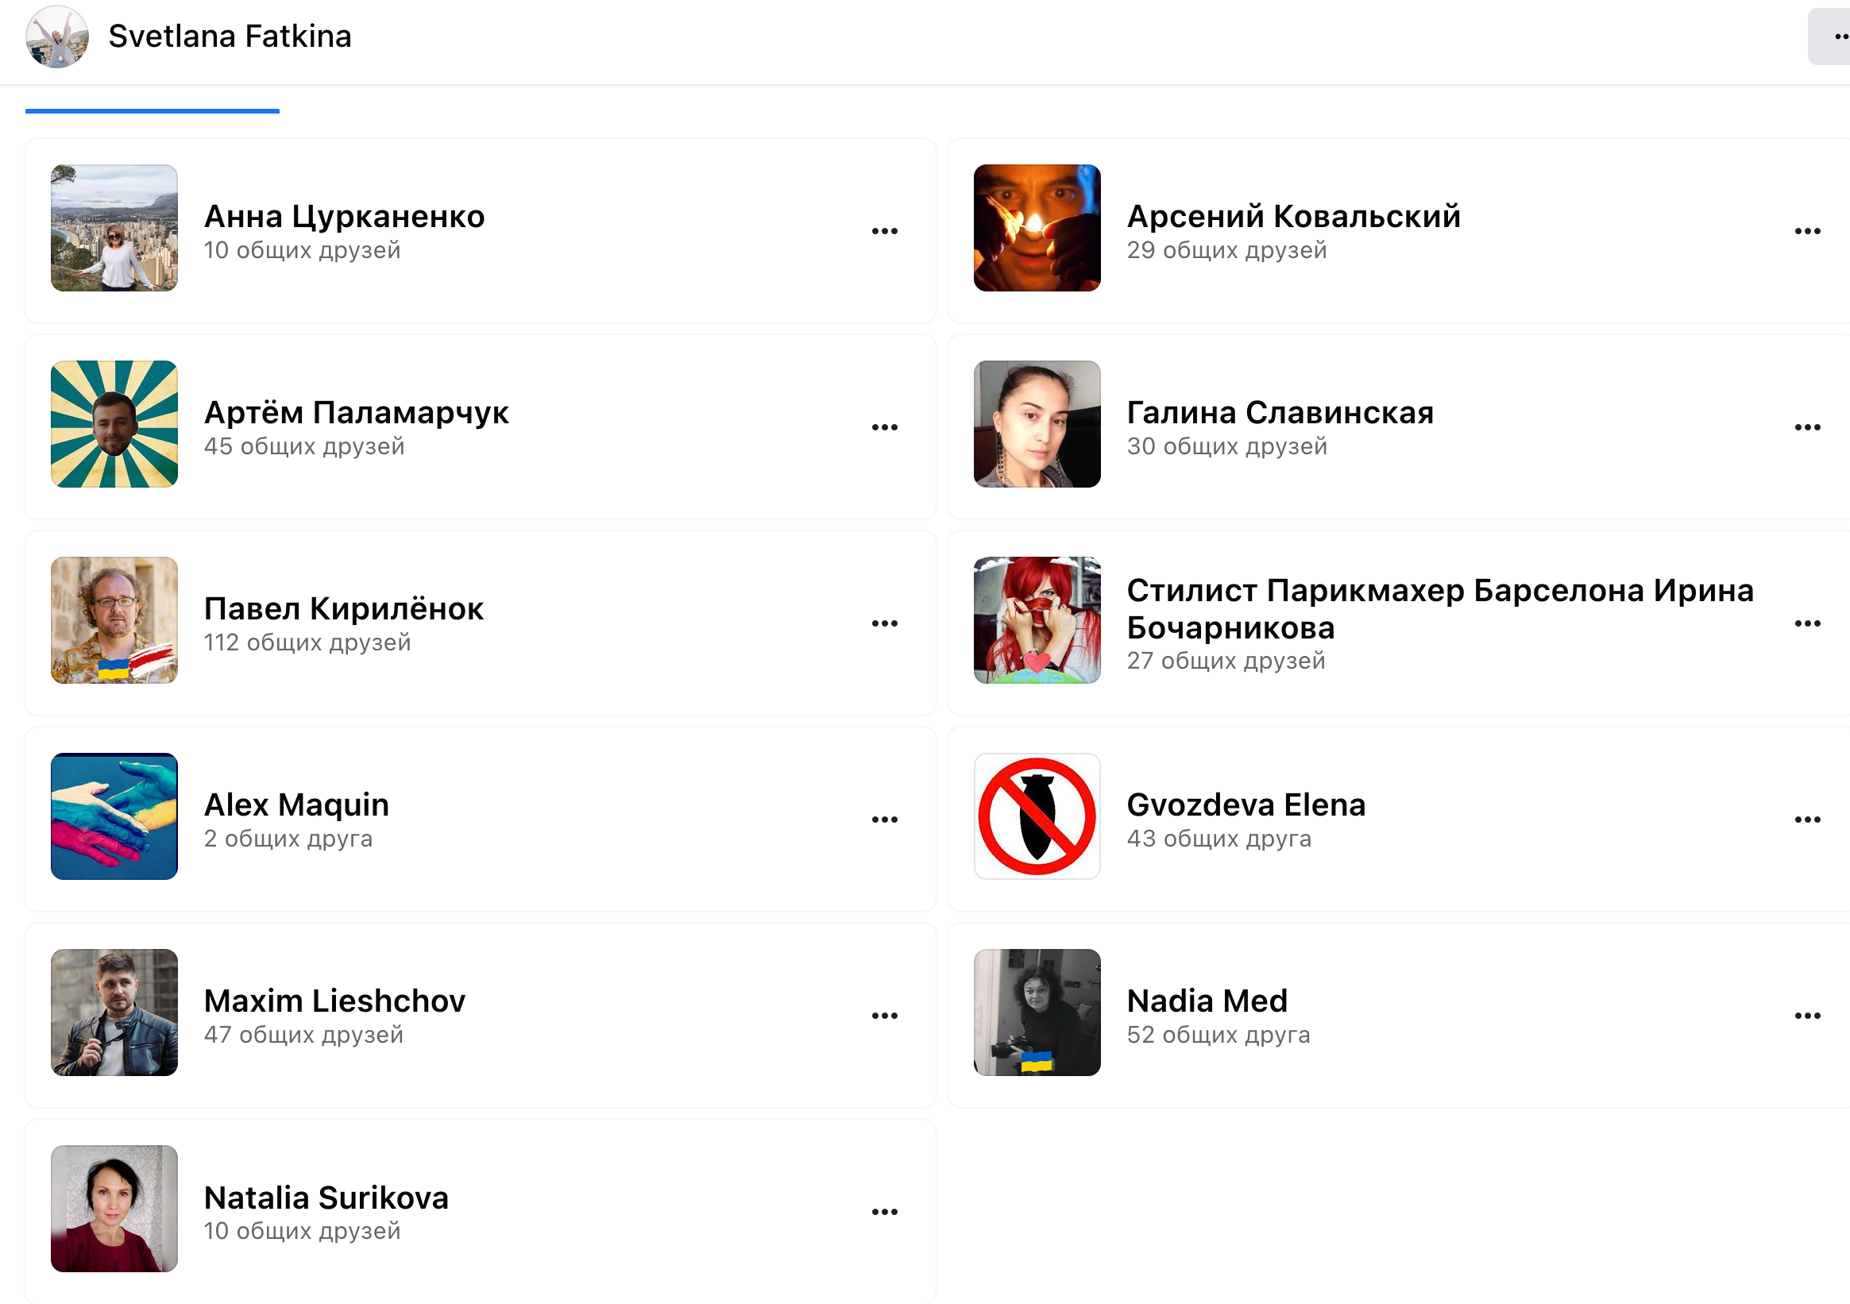This screenshot has height=1304, width=1850.
Task: Open more options for Alex Maquin
Action: [x=884, y=819]
